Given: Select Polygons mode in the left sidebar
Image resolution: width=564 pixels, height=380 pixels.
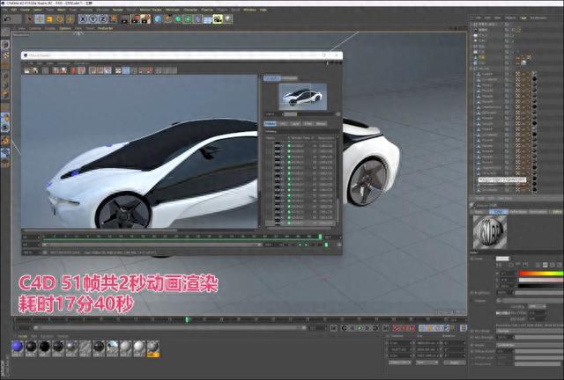Looking at the screenshot, I should pyautogui.click(x=5, y=95).
